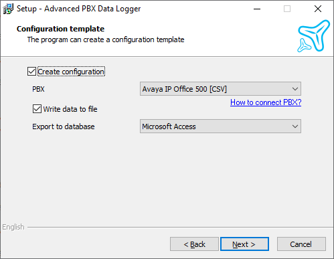Close the Setup window
334x259 pixels.
point(318,9)
